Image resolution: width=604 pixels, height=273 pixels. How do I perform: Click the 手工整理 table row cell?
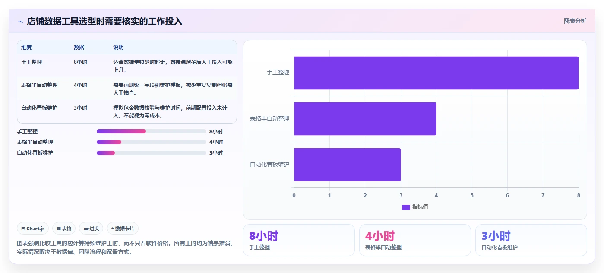(x=32, y=62)
